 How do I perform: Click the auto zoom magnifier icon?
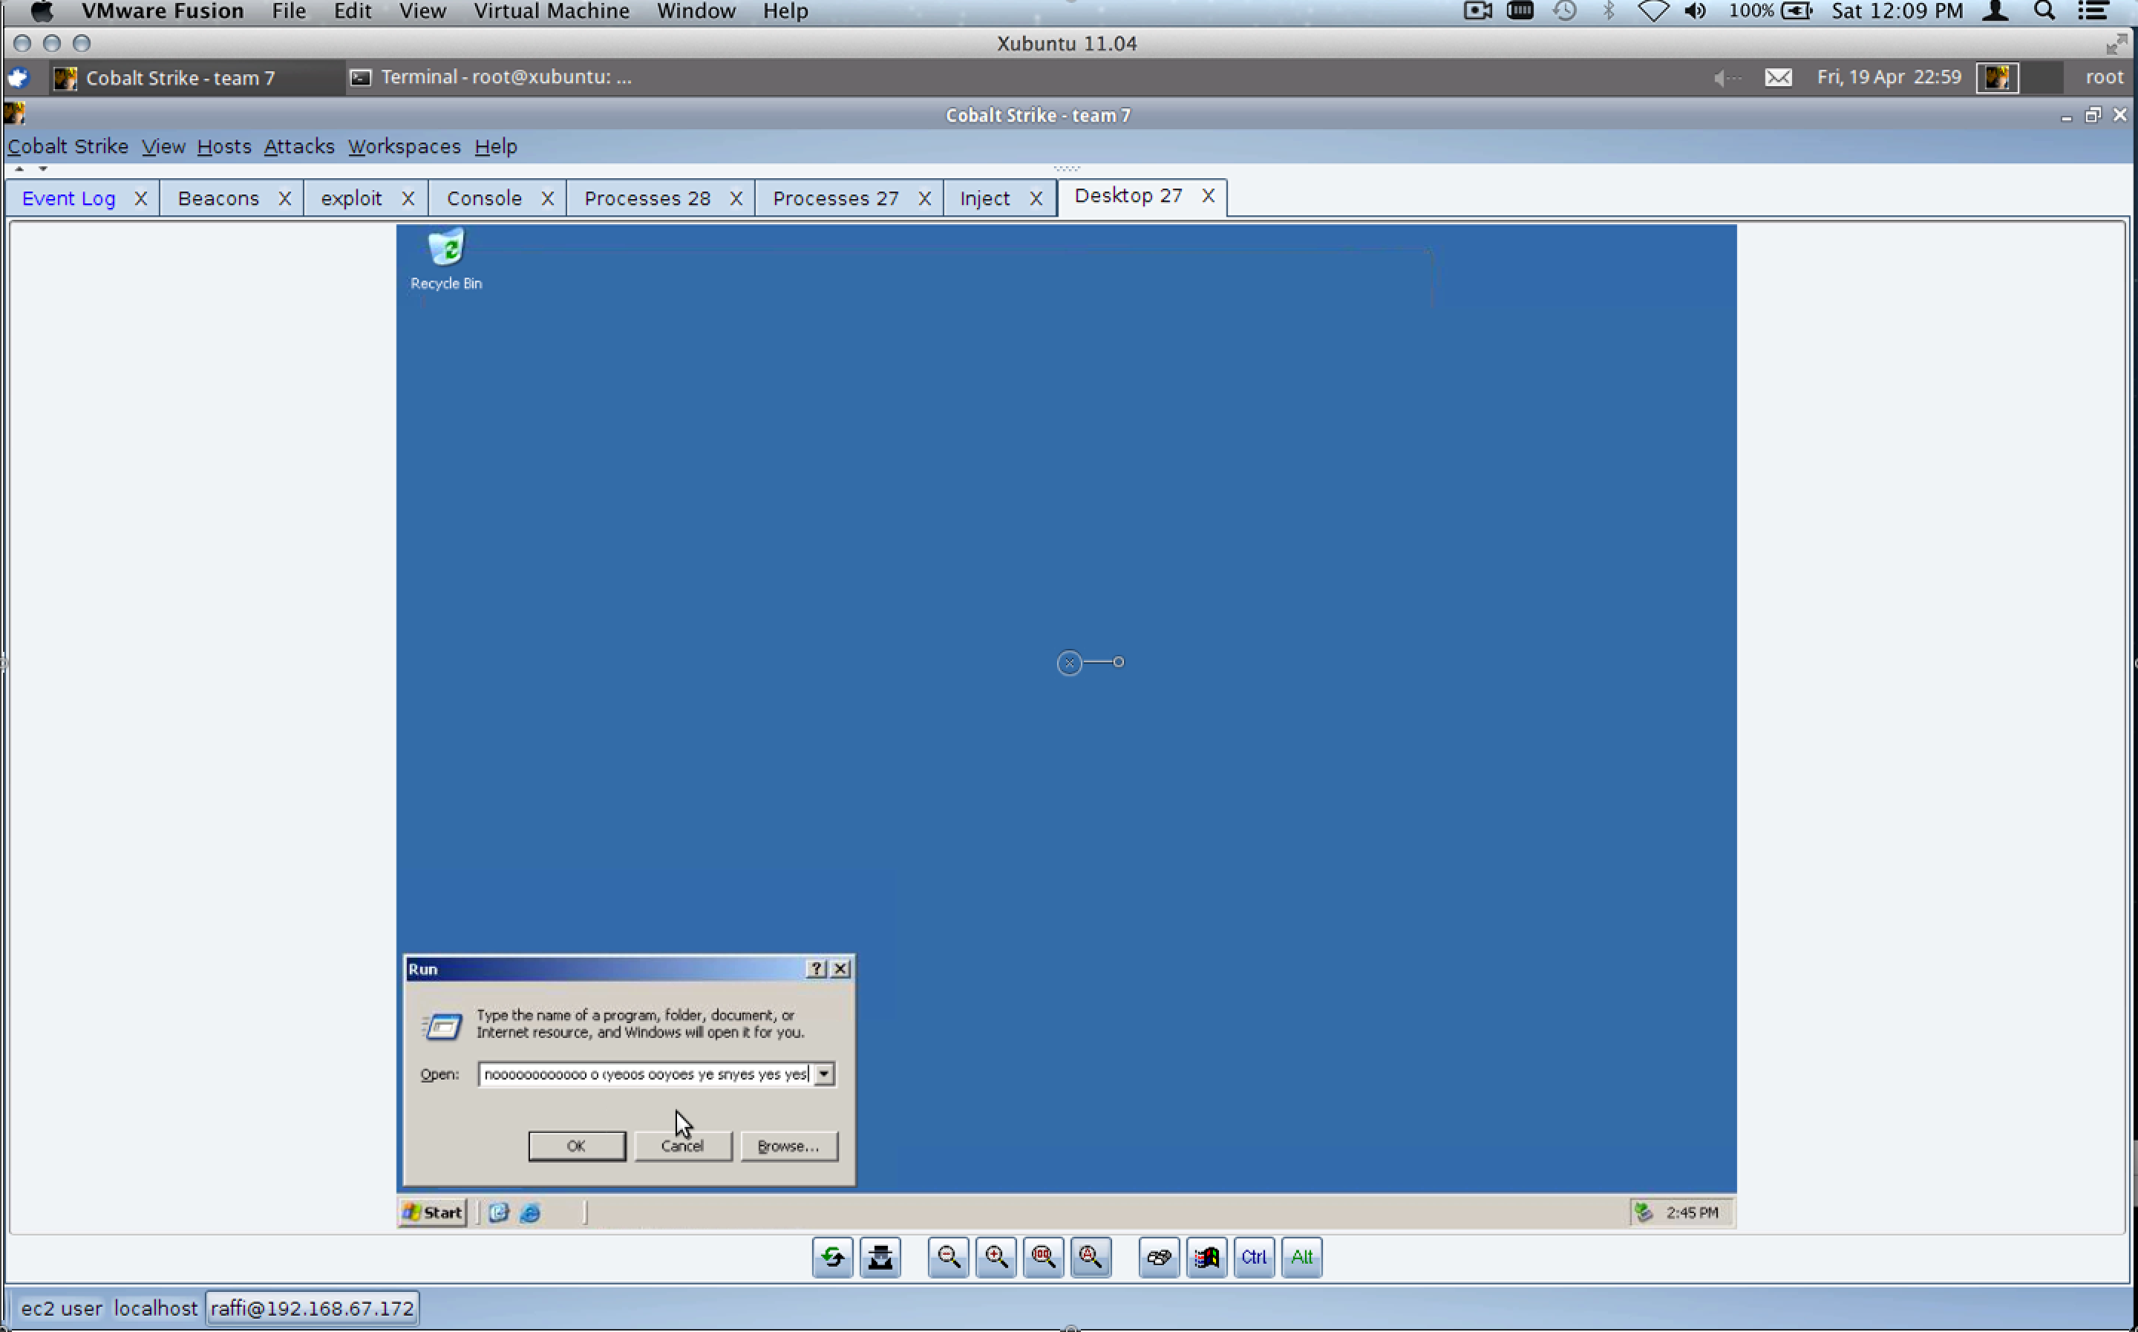[x=1090, y=1257]
